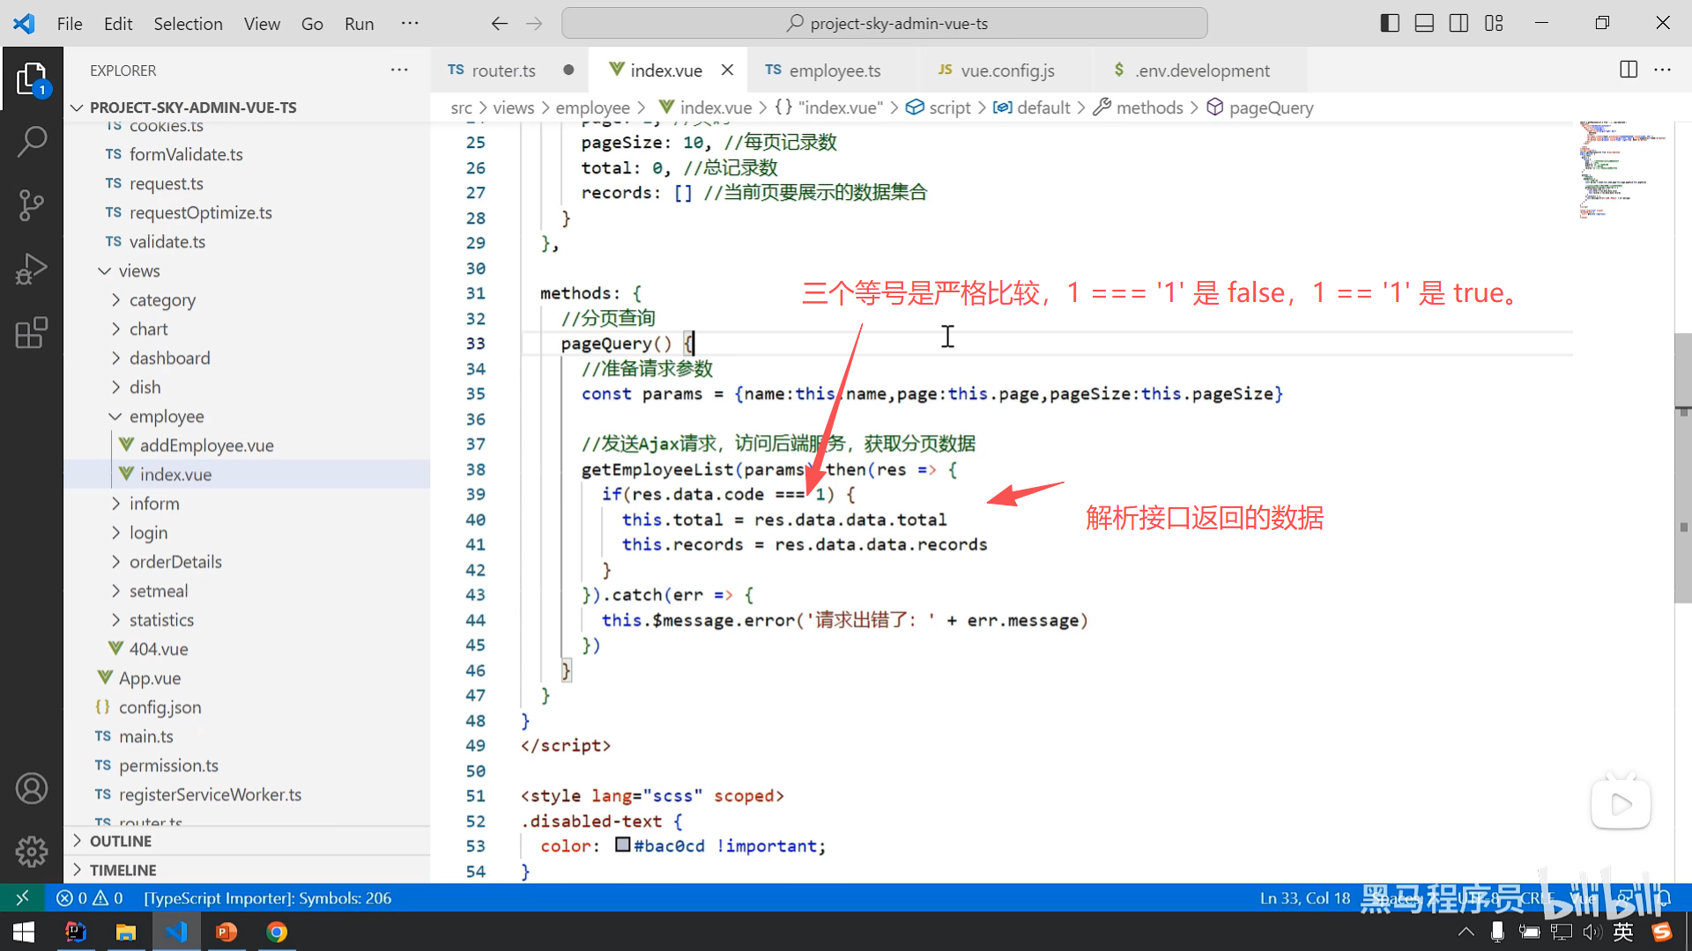
Task: Open the Manage gear menu
Action: (32, 851)
